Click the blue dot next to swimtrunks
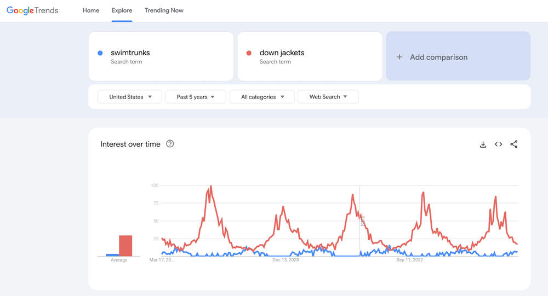The height and width of the screenshot is (296, 548). point(100,53)
